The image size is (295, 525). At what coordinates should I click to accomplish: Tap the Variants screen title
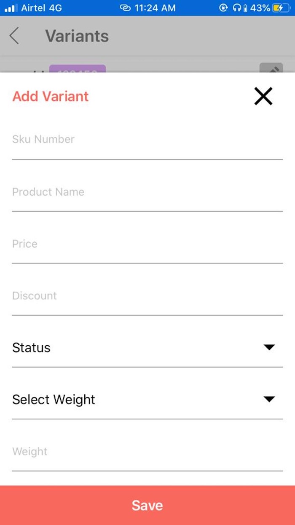[x=76, y=36]
